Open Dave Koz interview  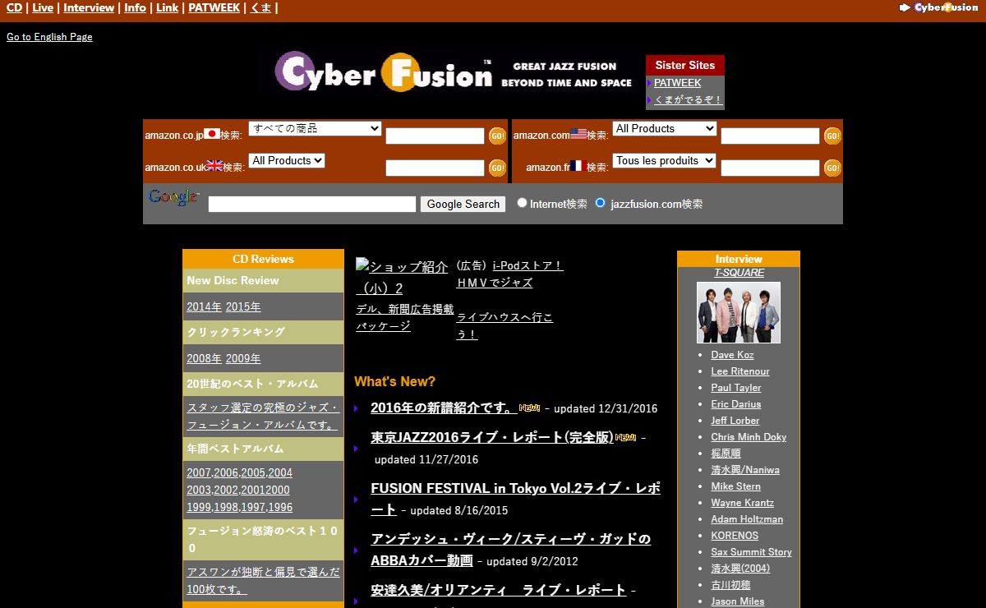click(x=732, y=355)
